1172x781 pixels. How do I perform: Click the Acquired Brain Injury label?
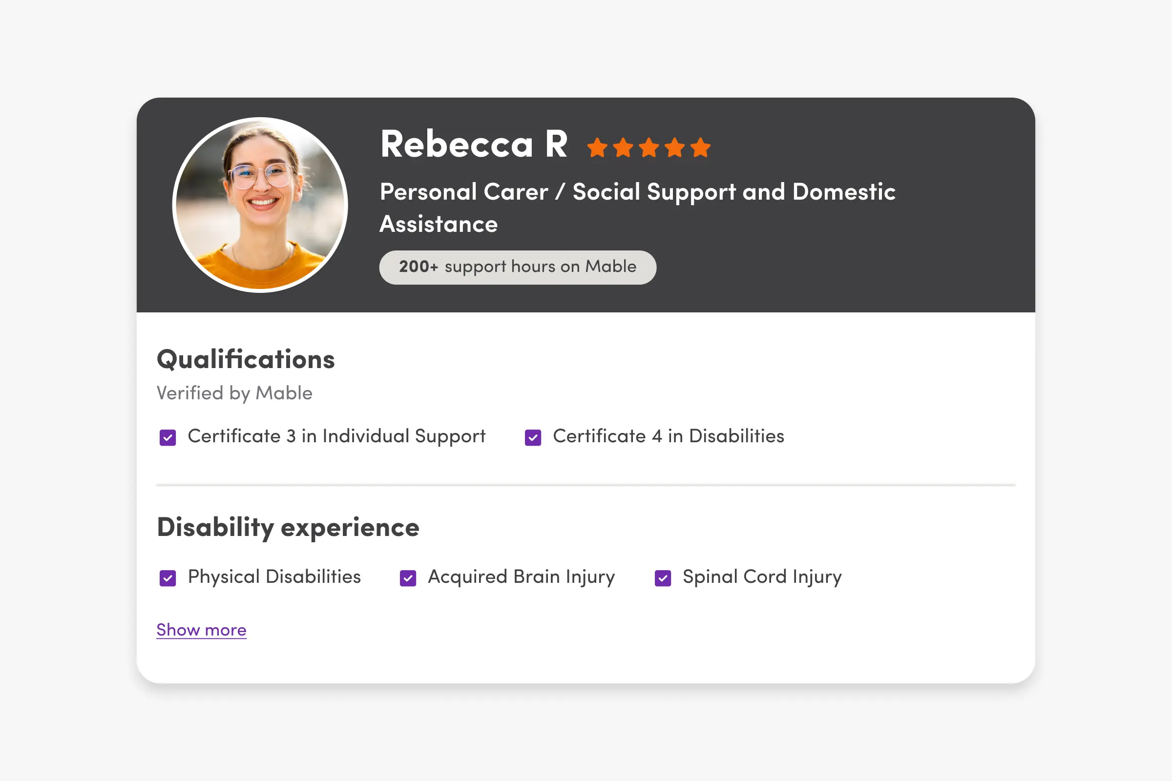(521, 577)
